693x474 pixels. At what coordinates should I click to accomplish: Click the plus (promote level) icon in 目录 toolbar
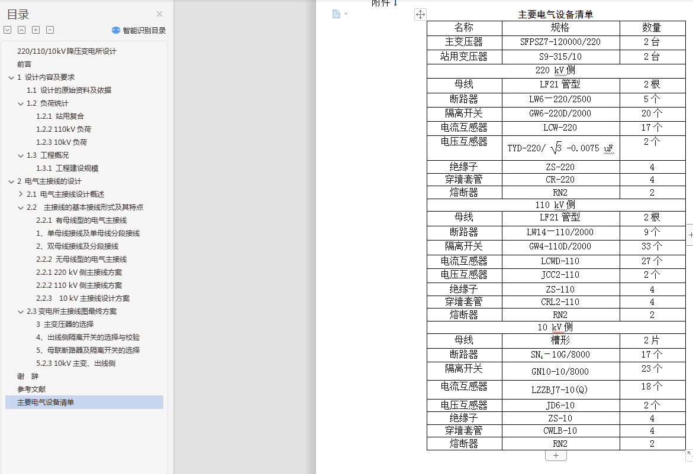click(36, 30)
